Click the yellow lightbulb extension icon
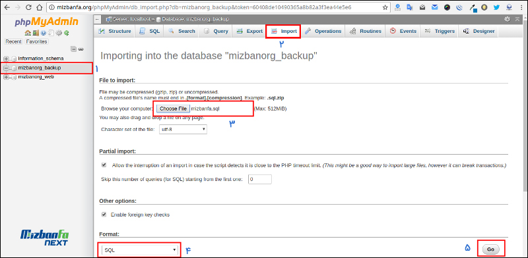528x258 pixels. tap(484, 7)
